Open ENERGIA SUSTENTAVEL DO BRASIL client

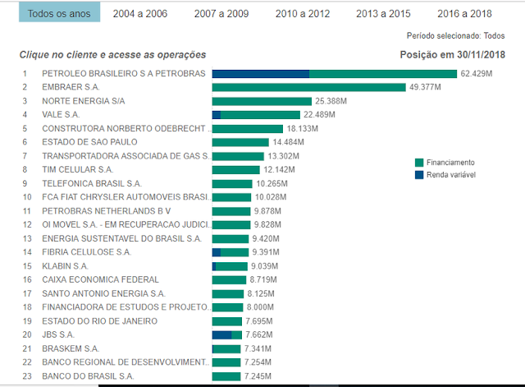pos(121,239)
